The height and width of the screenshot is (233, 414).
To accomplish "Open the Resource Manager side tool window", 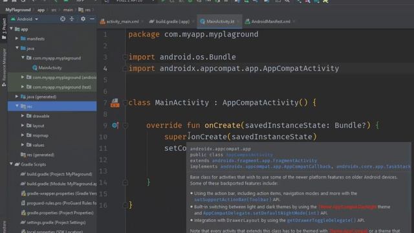I will (4, 67).
